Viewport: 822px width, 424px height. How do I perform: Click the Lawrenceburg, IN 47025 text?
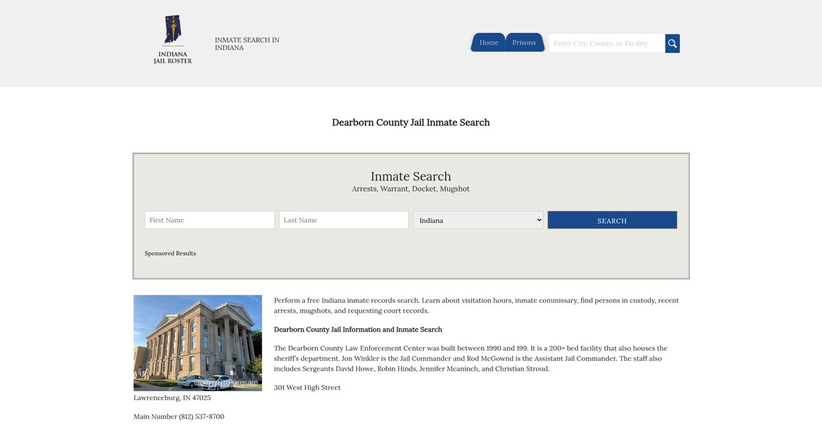(x=172, y=397)
